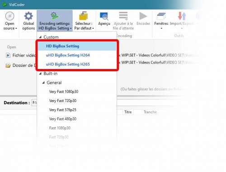Open Global options gear icon

click(28, 16)
